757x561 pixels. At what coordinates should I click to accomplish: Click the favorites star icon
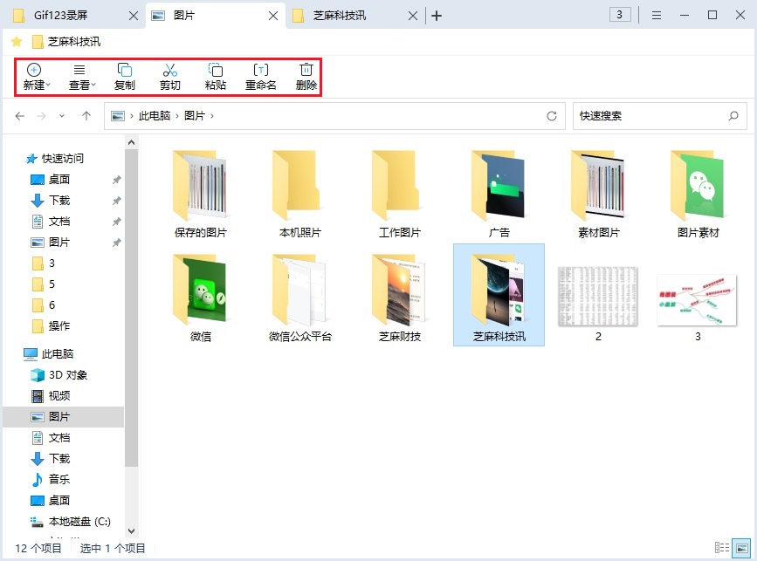[x=17, y=42]
